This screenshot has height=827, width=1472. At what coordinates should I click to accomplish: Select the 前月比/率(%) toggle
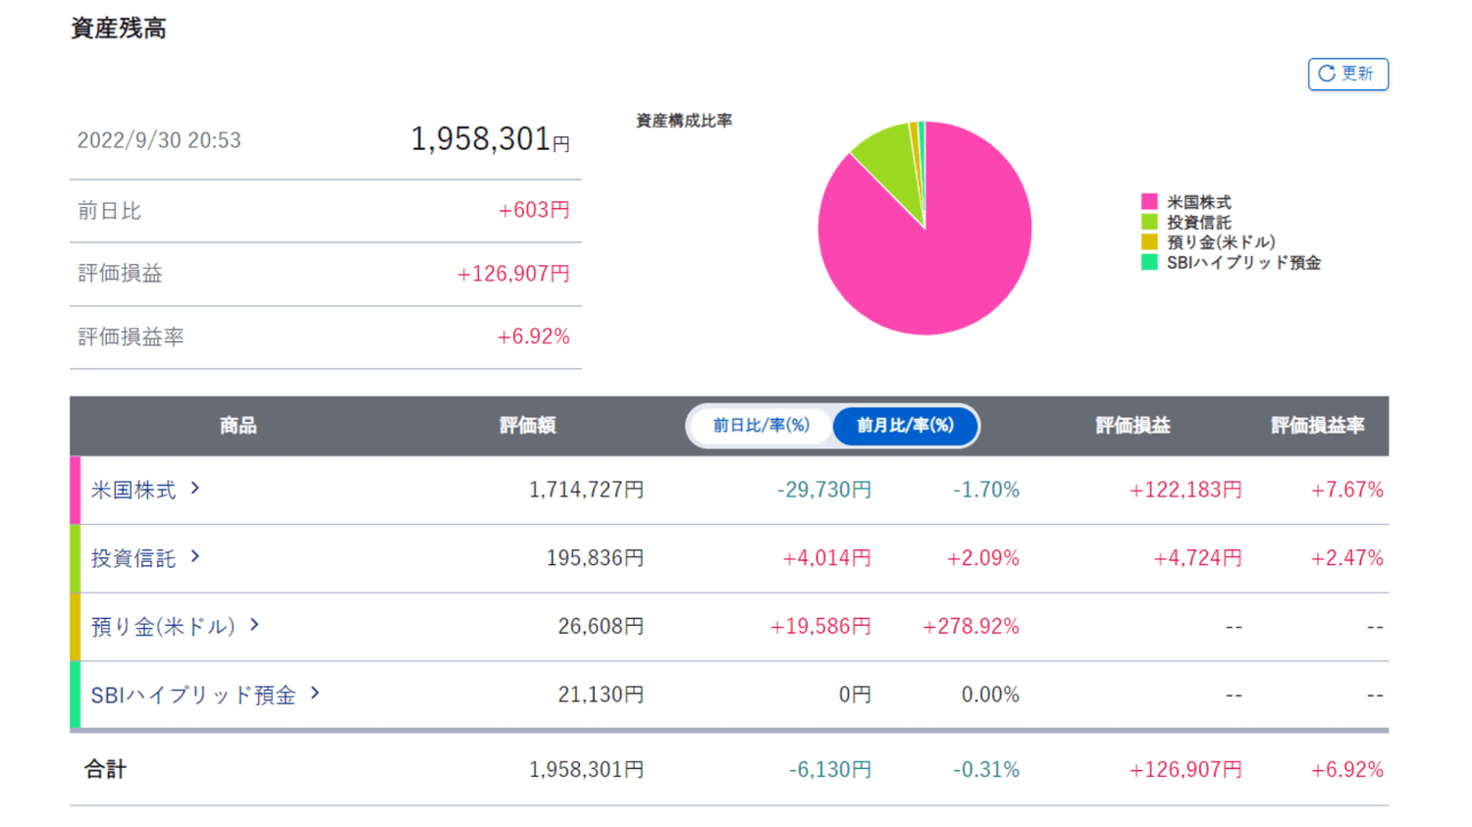point(905,426)
